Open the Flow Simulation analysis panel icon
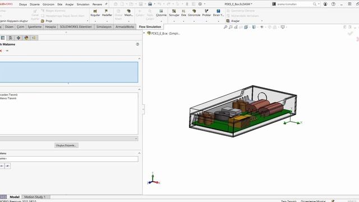Image resolution: width=359 pixels, height=202 pixels. tap(34, 38)
